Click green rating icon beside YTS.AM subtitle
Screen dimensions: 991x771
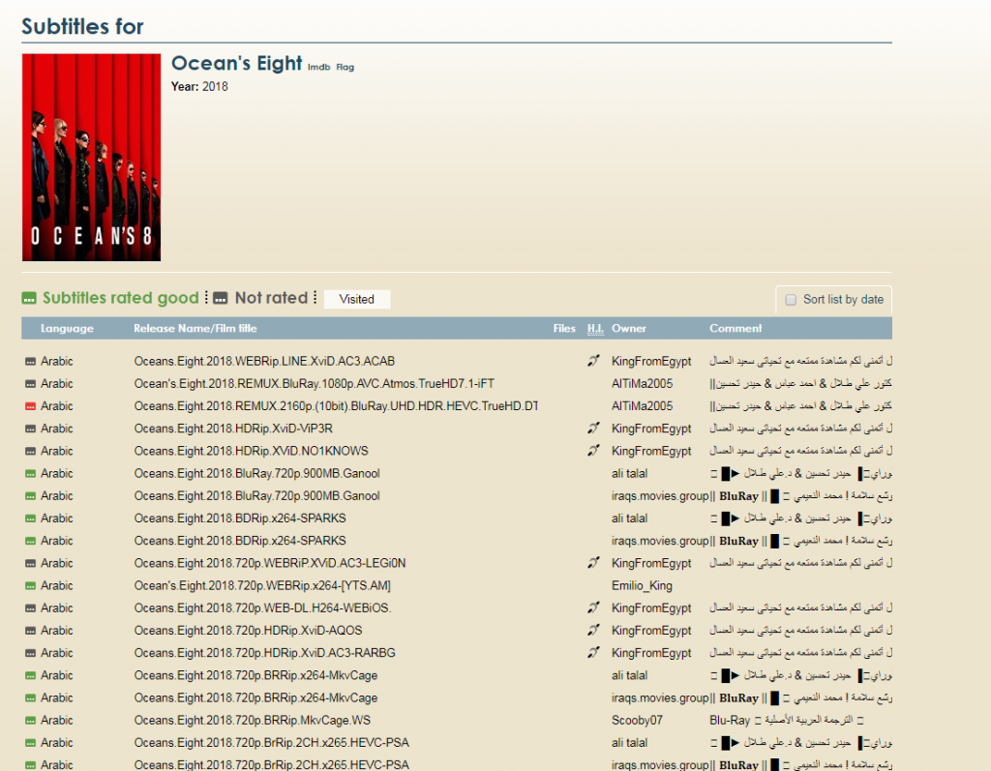pyautogui.click(x=30, y=586)
